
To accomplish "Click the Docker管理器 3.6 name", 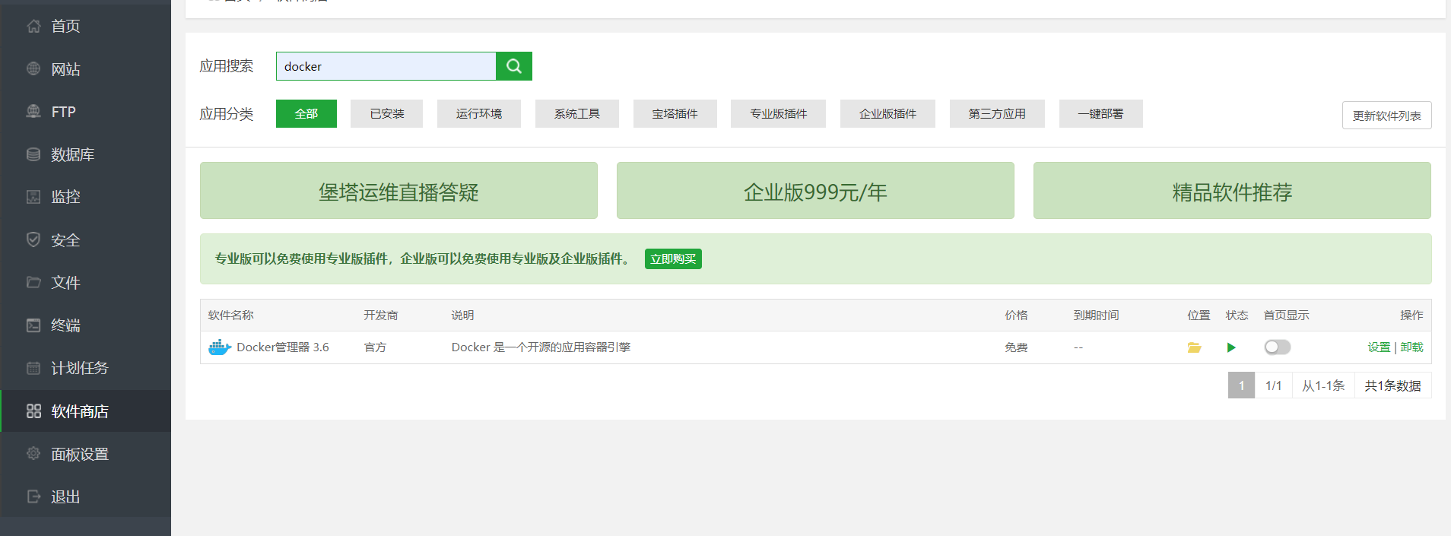I will [283, 347].
